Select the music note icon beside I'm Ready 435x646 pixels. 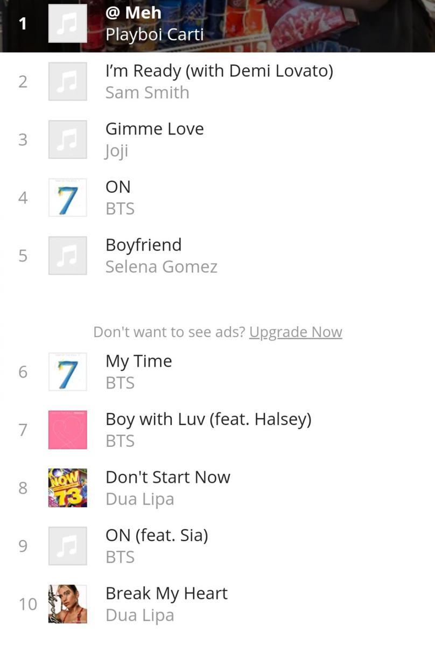coord(68,81)
